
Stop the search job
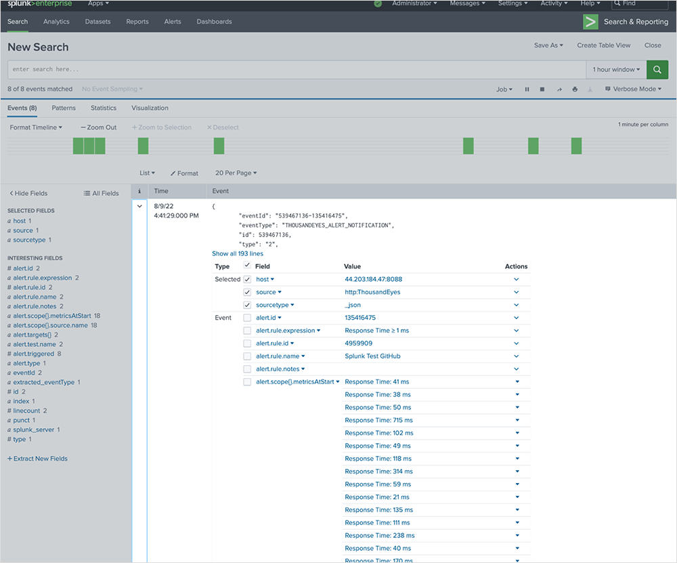pyautogui.click(x=542, y=89)
